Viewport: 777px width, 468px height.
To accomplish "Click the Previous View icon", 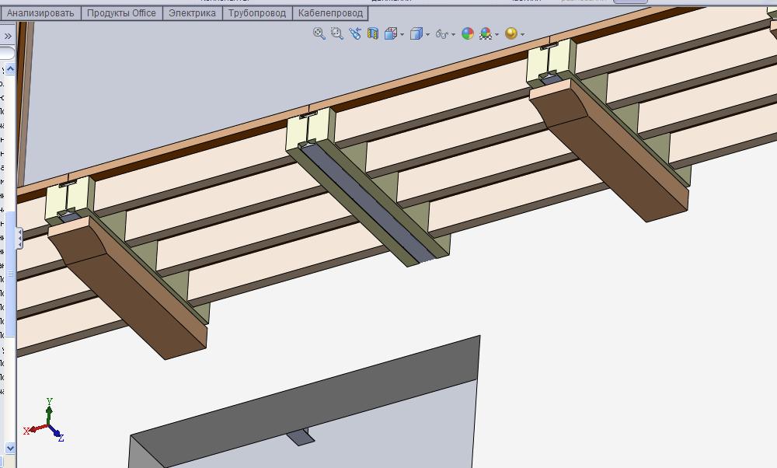I will point(355,33).
